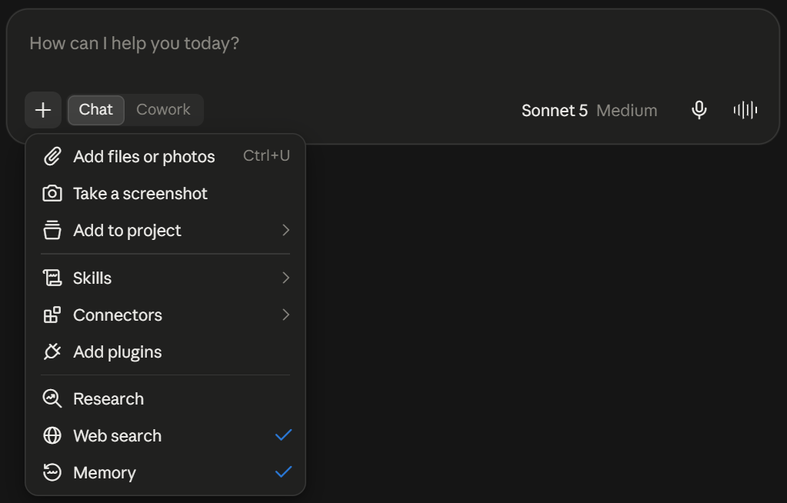Open the Skills menu entry
Viewport: 787px width, 503px height.
(165, 278)
